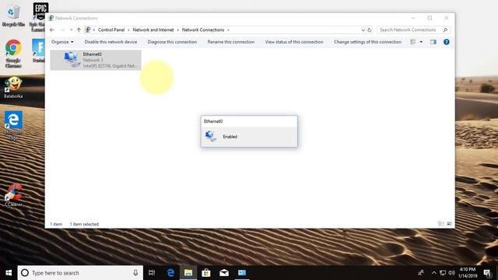This screenshot has width=498, height=280.
Task: Click the '1 item selected' status text
Action: point(84,224)
